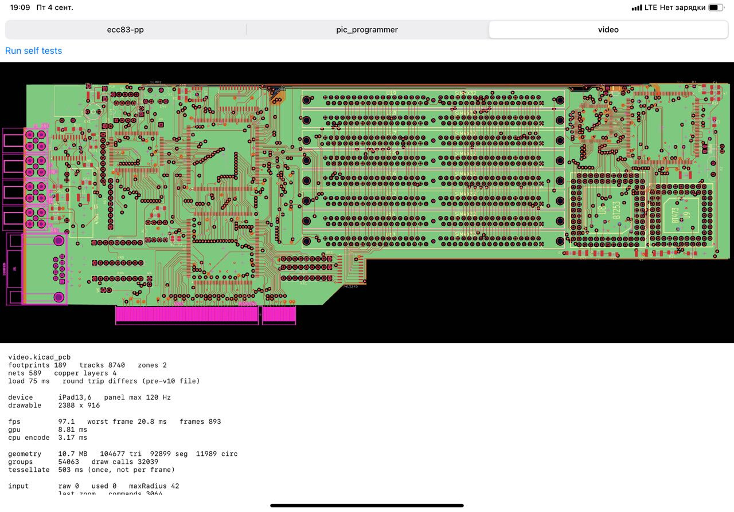This screenshot has height=512, width=734.
Task: Tap the home indicator bar at bottom
Action: pyautogui.click(x=367, y=505)
